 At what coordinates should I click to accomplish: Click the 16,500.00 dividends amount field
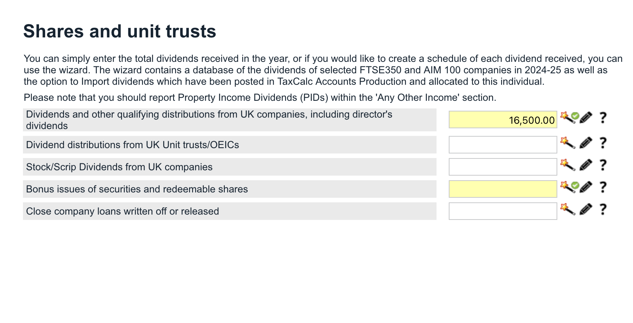pos(503,120)
